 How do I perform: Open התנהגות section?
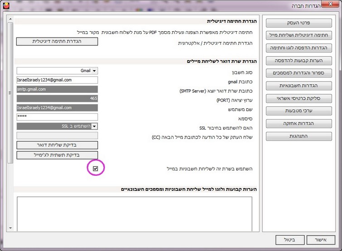[299, 136]
